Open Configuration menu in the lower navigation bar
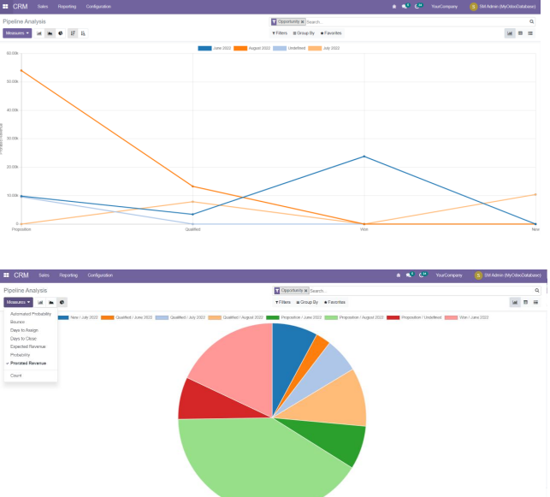The image size is (550, 497). [x=100, y=275]
